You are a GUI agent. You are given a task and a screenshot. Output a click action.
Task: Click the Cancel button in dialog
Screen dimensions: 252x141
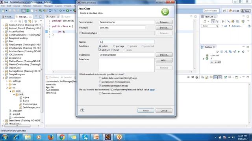point(164,110)
